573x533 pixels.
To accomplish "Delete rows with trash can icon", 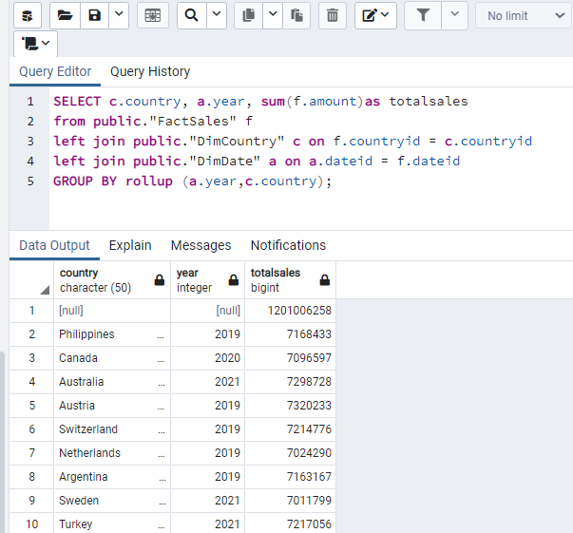I will pos(333,15).
